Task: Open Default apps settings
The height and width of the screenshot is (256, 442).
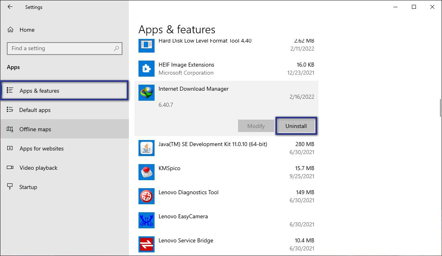Action: click(35, 110)
